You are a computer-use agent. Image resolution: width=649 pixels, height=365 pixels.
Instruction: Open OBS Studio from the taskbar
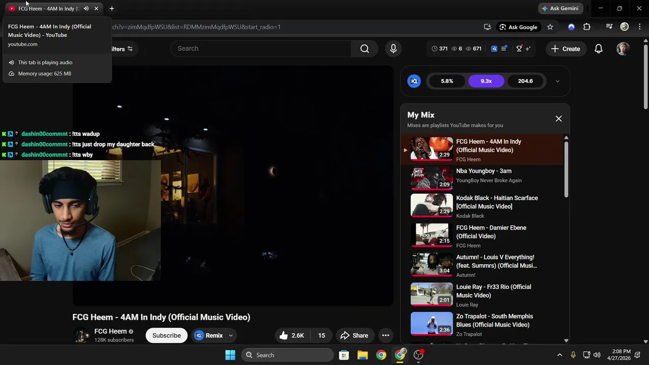point(418,355)
